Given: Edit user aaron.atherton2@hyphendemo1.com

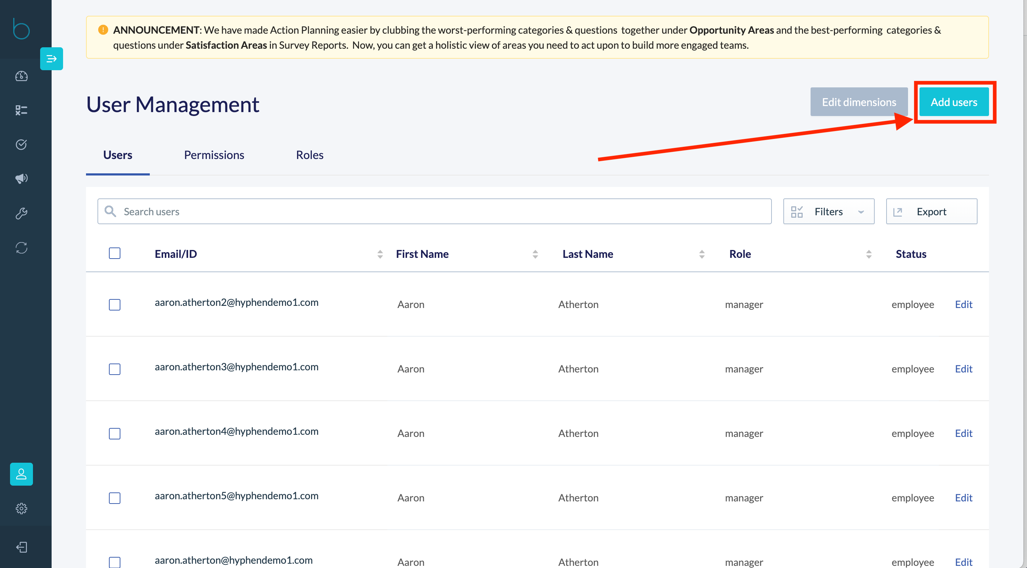Looking at the screenshot, I should click(x=964, y=304).
